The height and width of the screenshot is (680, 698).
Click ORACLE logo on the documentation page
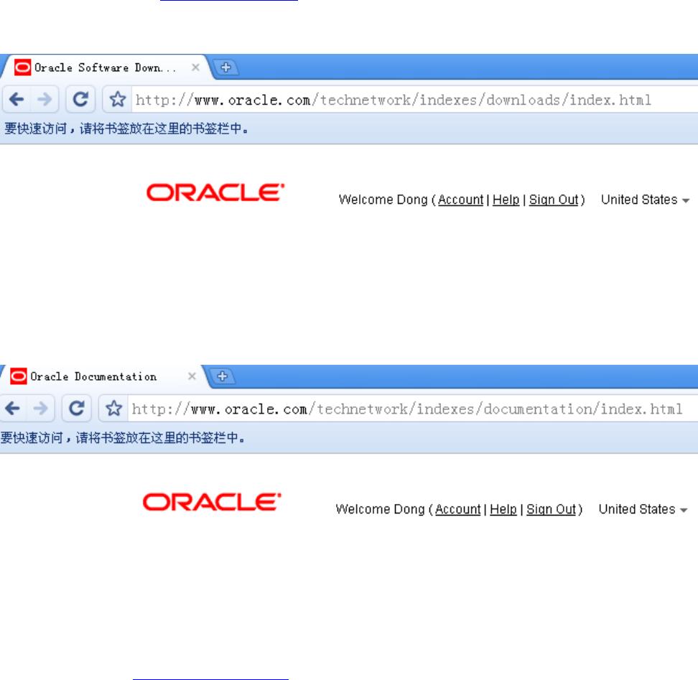(x=212, y=501)
